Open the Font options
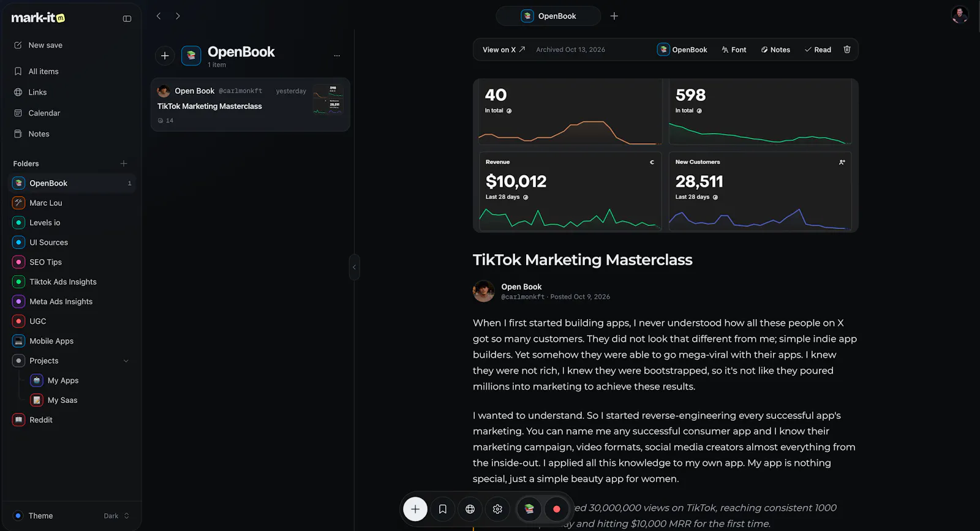980x531 pixels. point(734,50)
